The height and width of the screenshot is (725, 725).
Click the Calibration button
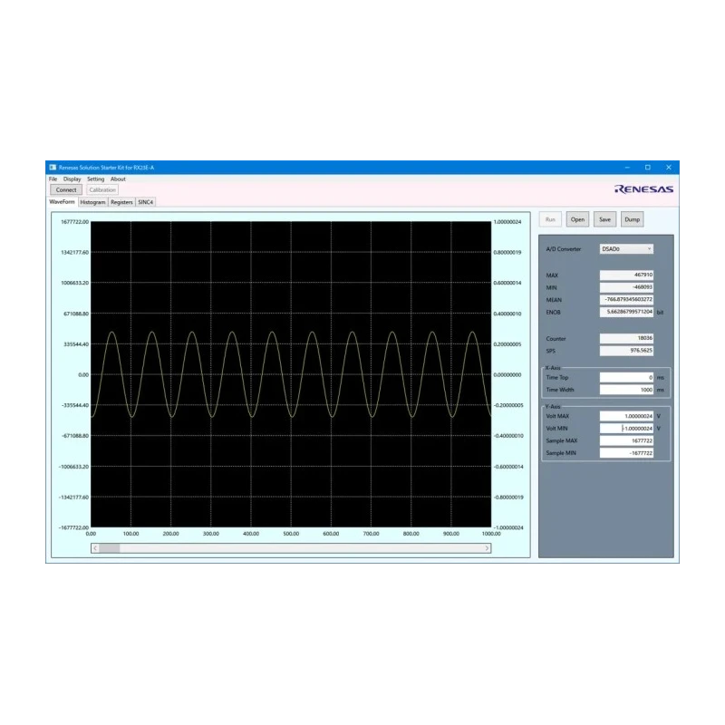pos(102,189)
